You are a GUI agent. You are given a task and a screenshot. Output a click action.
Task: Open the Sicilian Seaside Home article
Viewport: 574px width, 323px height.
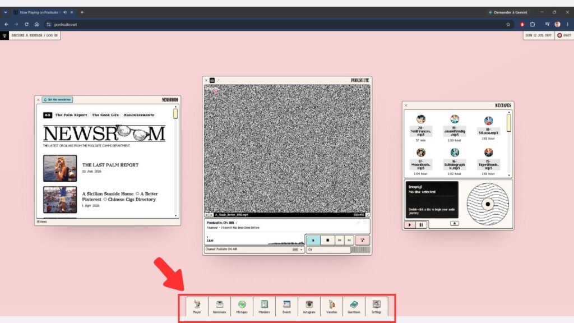pyautogui.click(x=120, y=197)
